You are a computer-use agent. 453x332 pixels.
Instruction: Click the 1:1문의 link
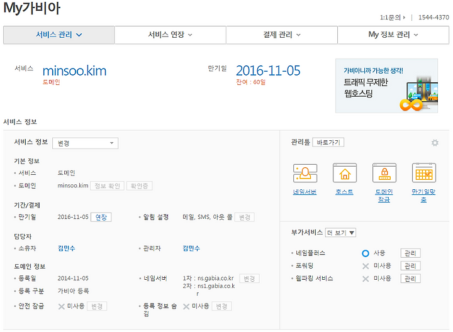tap(393, 18)
